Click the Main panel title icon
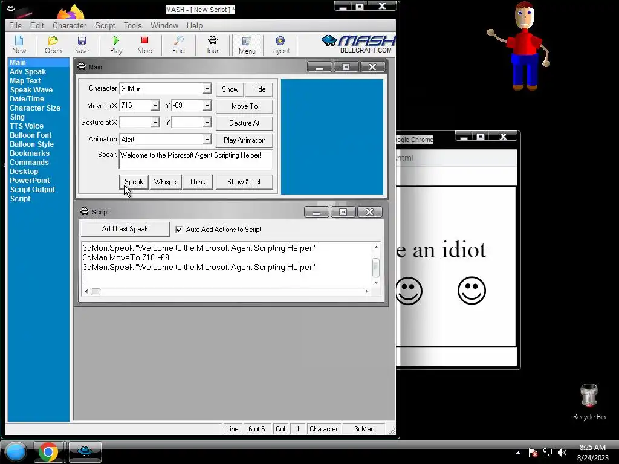This screenshot has width=619, height=464. (82, 66)
